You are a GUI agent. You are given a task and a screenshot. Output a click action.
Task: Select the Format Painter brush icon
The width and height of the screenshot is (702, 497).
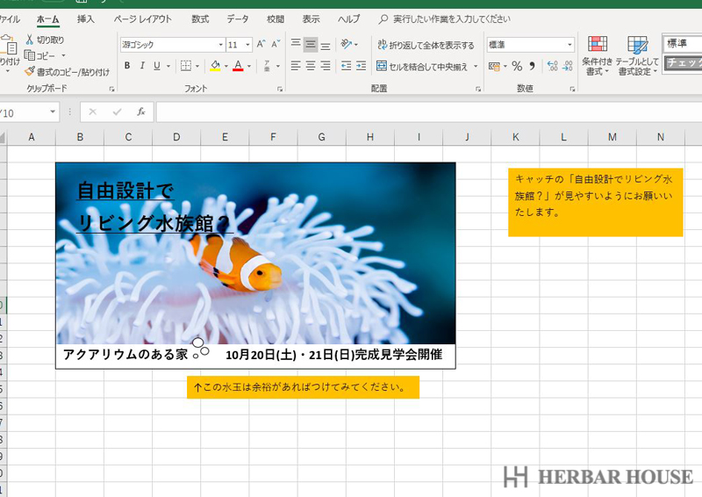pos(30,71)
